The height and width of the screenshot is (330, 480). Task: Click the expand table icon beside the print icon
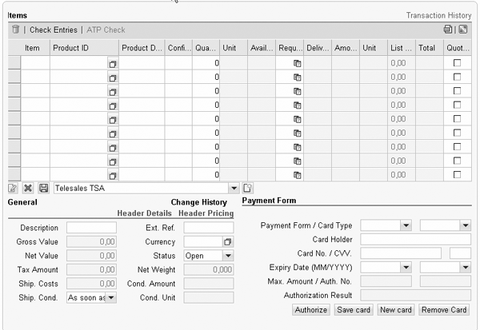[462, 30]
